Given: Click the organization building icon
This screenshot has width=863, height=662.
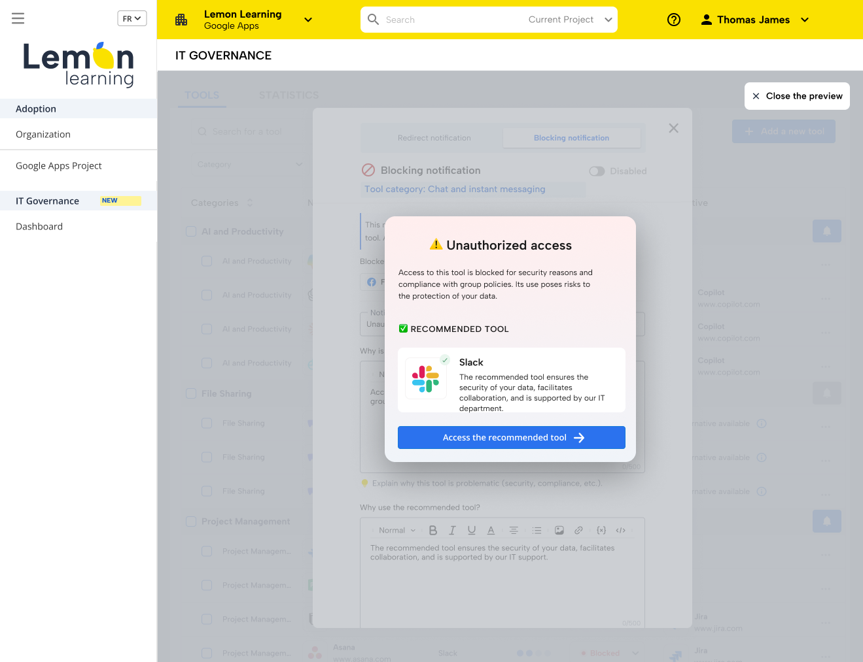Looking at the screenshot, I should 181,20.
